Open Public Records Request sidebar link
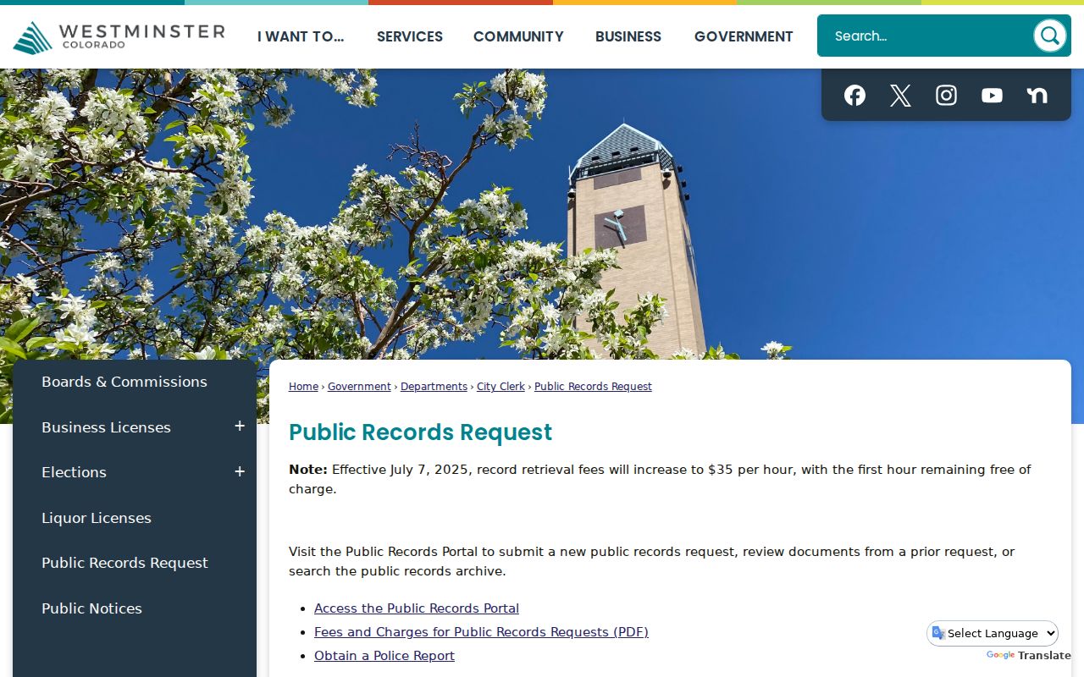Screen dimensions: 1084x677 [x=124, y=563]
